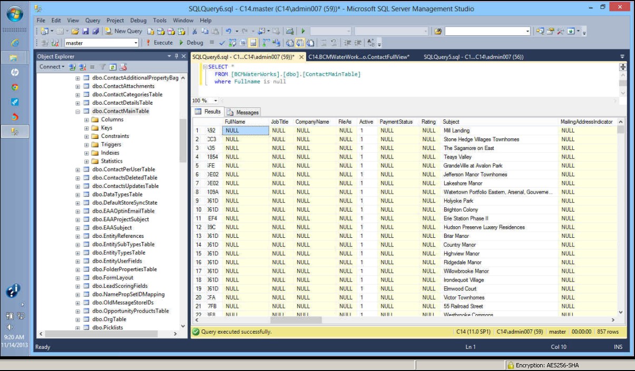Click the Open File folder icon in toolbar

(75, 31)
